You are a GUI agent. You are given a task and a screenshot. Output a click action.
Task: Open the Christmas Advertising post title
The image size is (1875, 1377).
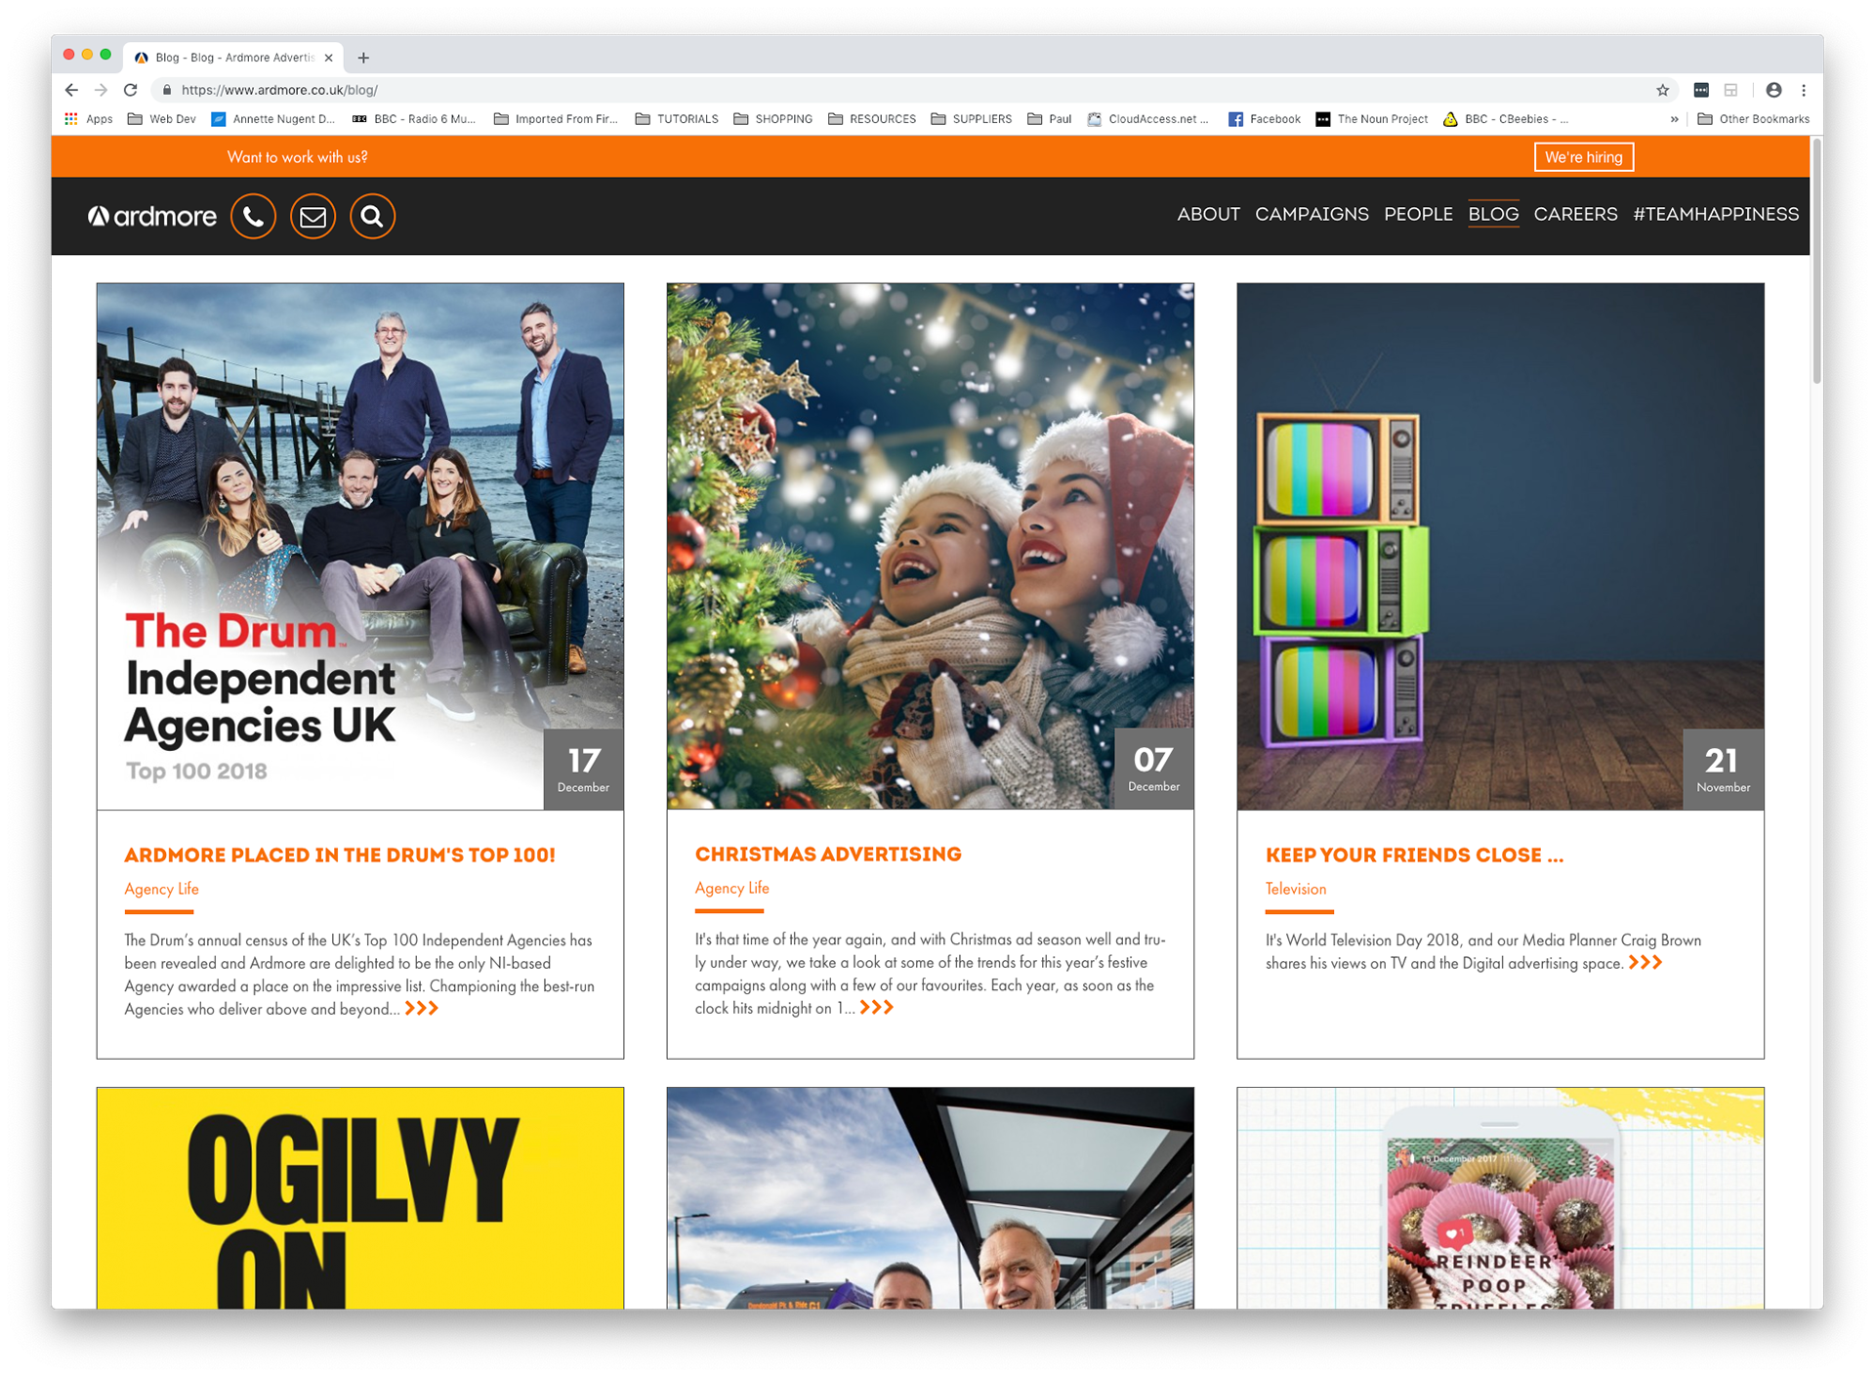(828, 855)
